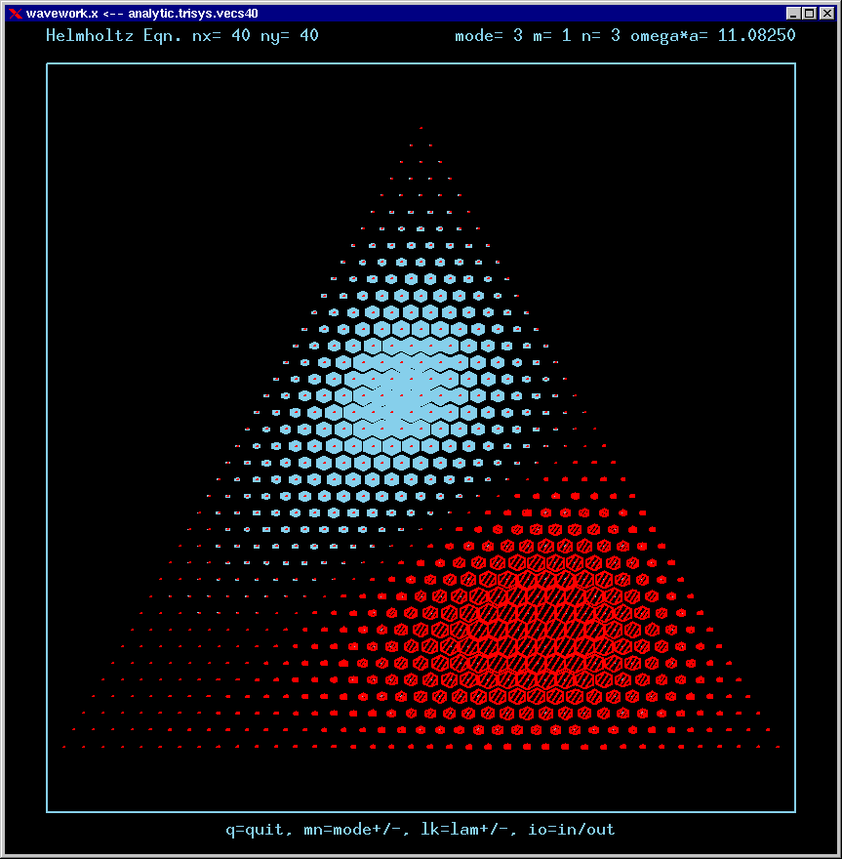Viewport: 842px width, 859px height.
Task: Click the 'lk=lam+/-' hint text
Action: (x=464, y=830)
